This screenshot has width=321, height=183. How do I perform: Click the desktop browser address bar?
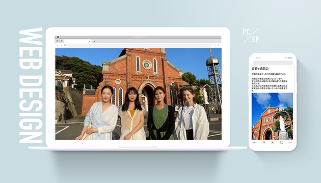[140, 45]
